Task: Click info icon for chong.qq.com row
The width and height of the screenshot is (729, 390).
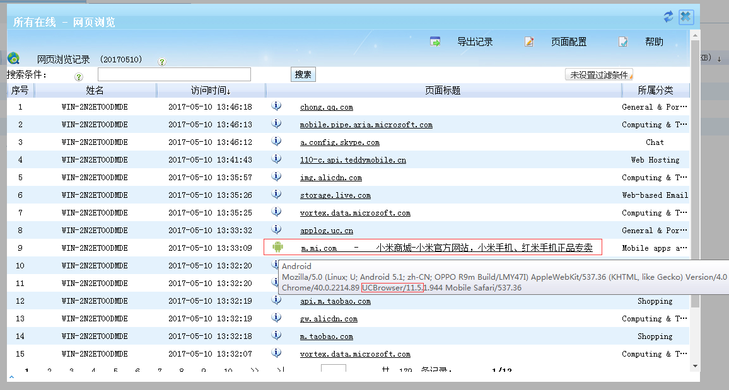Action: click(x=276, y=106)
